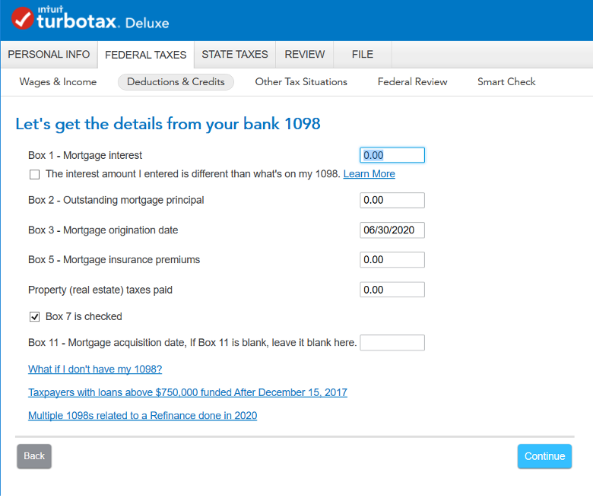Click the 'Box 5 - Mortgage insurance premiums' label
This screenshot has width=593, height=498.
point(114,260)
